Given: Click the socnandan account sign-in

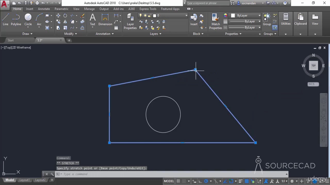Looking at the screenshot, I should pos(249,3).
